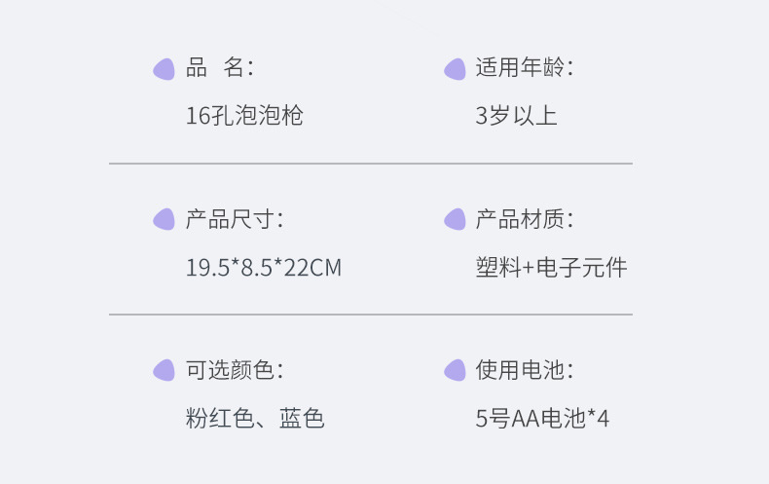Click the purple bullet beside 品名

[x=164, y=69]
